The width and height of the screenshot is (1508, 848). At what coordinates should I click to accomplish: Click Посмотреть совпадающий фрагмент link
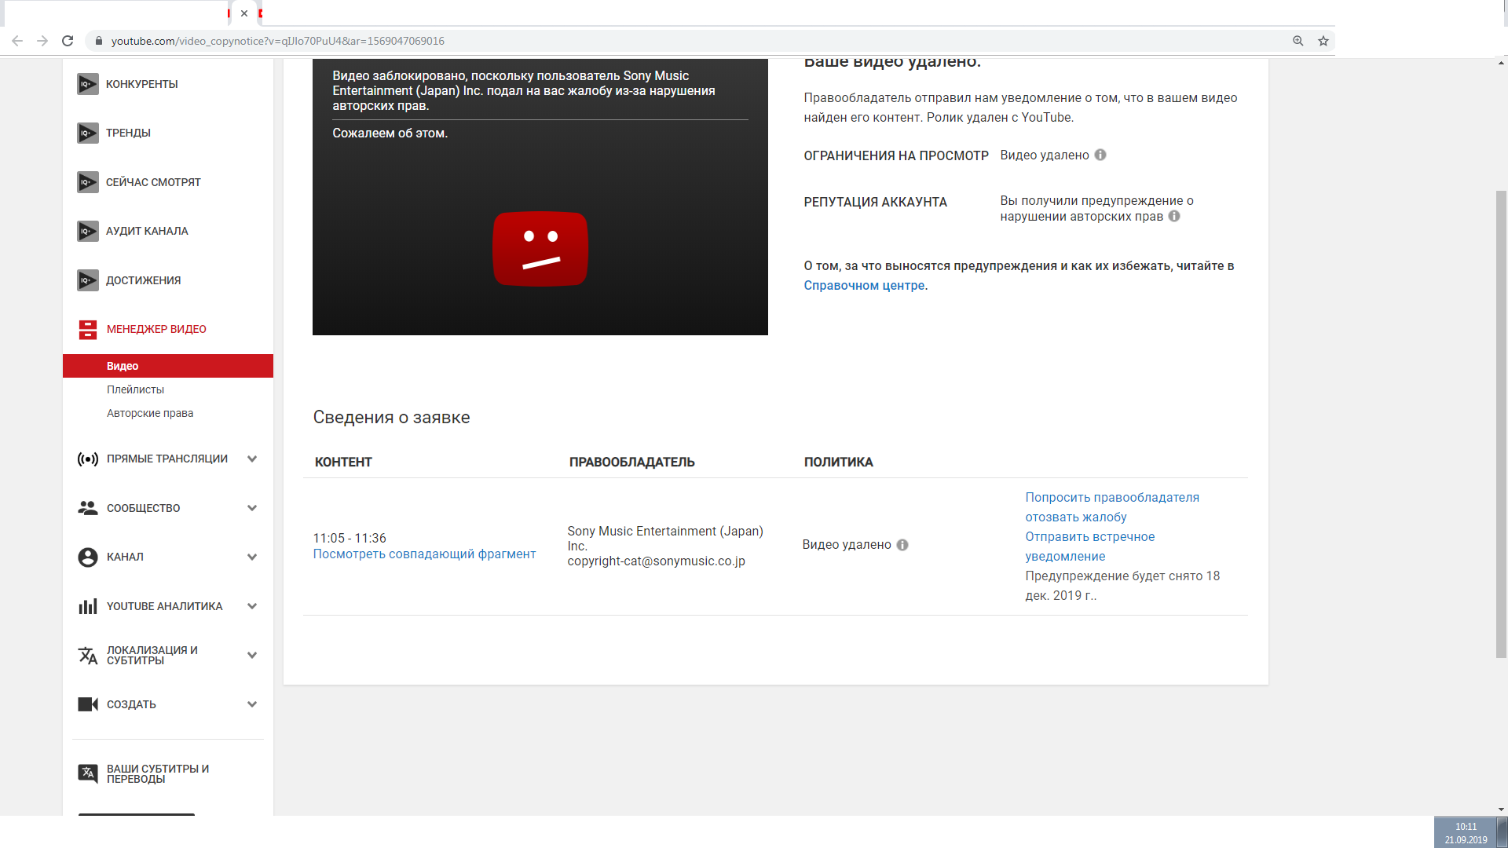pos(424,554)
